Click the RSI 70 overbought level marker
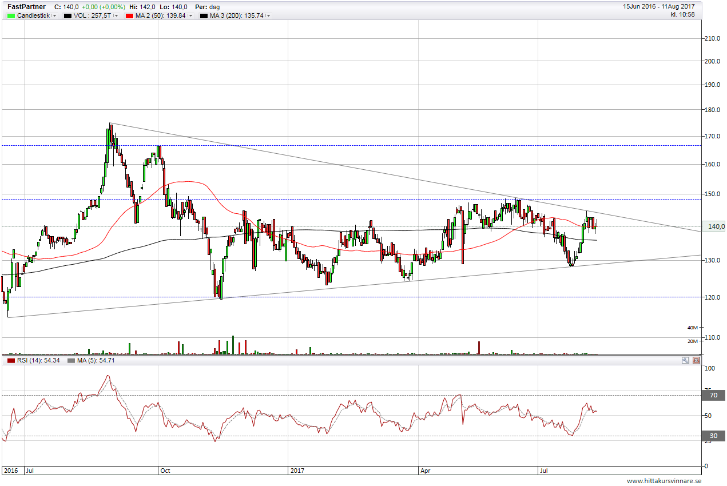727x486 pixels. (713, 395)
